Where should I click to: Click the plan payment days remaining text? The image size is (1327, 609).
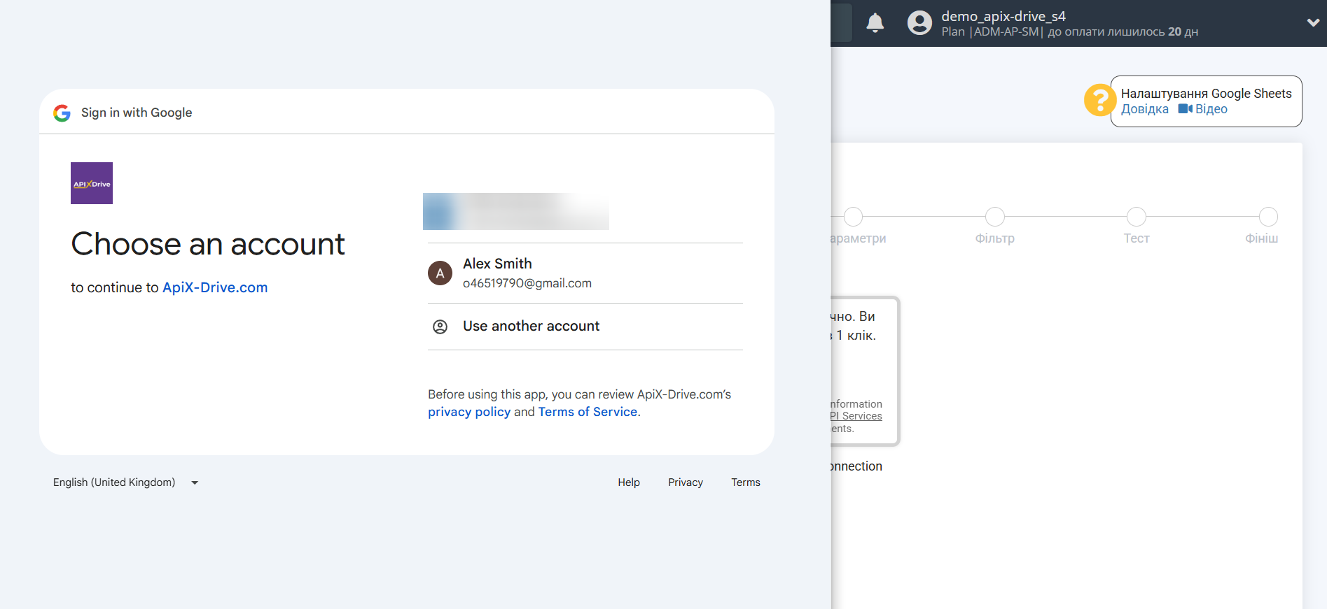(1123, 32)
